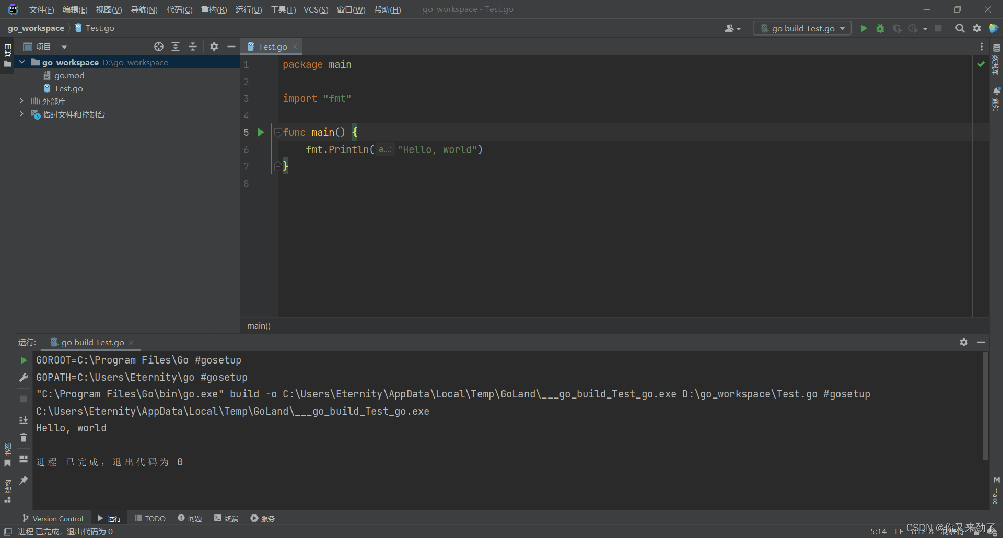Click main() breadcrumb below the editor
Viewport: 1003px width, 538px height.
click(259, 325)
